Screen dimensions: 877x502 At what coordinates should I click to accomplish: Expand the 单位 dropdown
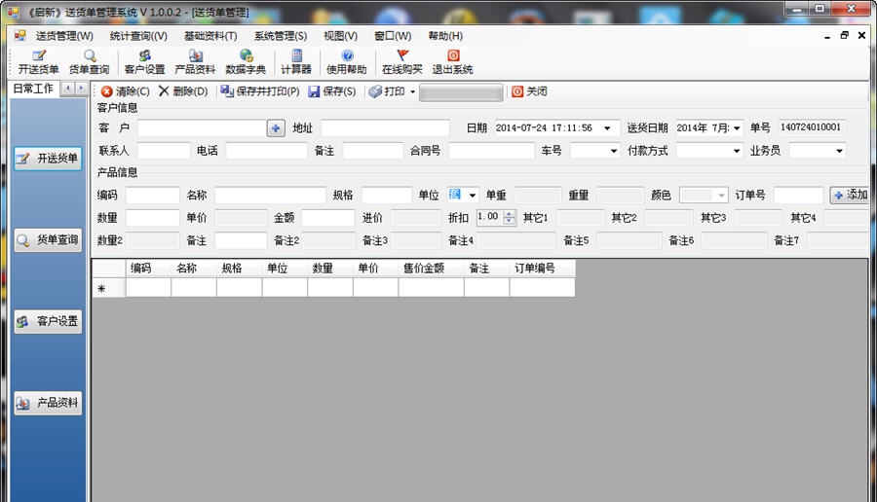pos(473,196)
